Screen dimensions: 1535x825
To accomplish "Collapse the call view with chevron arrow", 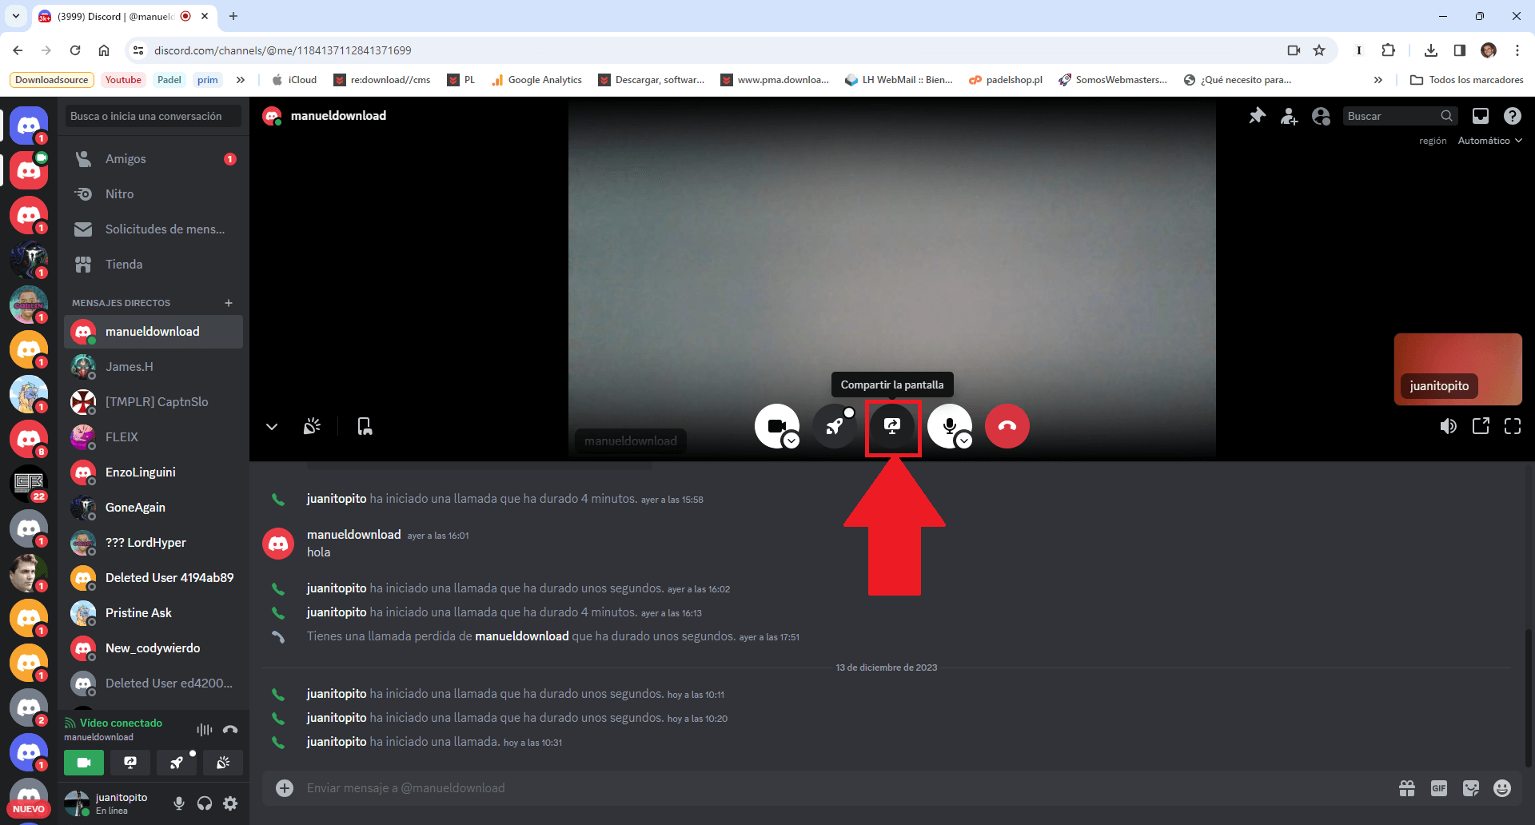I will point(272,427).
